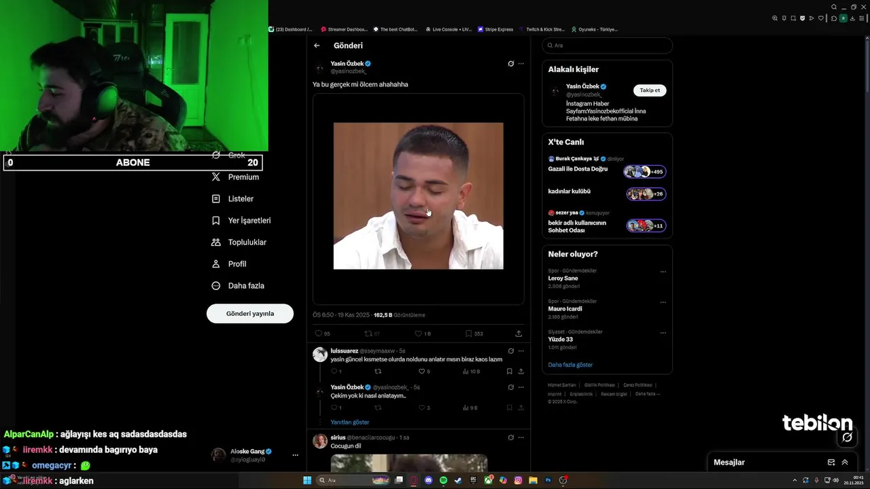Click the Gönderi yayınla button

point(250,314)
